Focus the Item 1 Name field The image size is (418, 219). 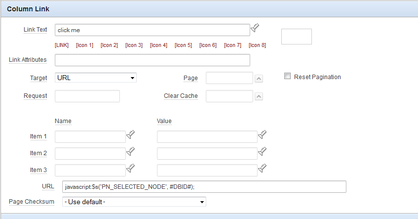tap(90, 137)
